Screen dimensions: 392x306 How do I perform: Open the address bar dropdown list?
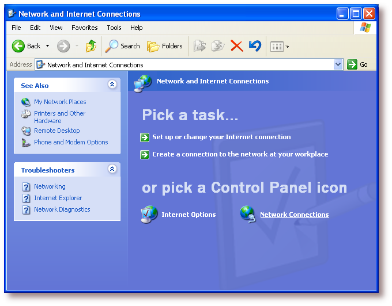tap(338, 64)
